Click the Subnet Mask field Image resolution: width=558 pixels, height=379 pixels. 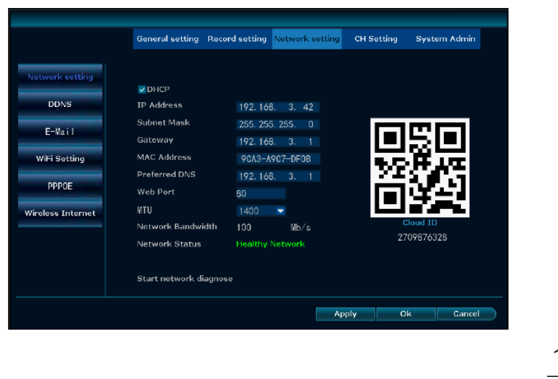(x=278, y=124)
